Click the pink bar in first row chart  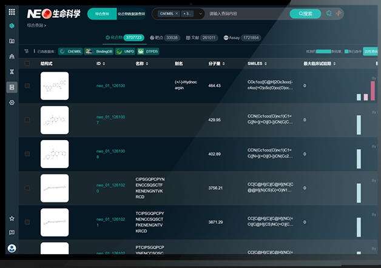click(x=373, y=90)
